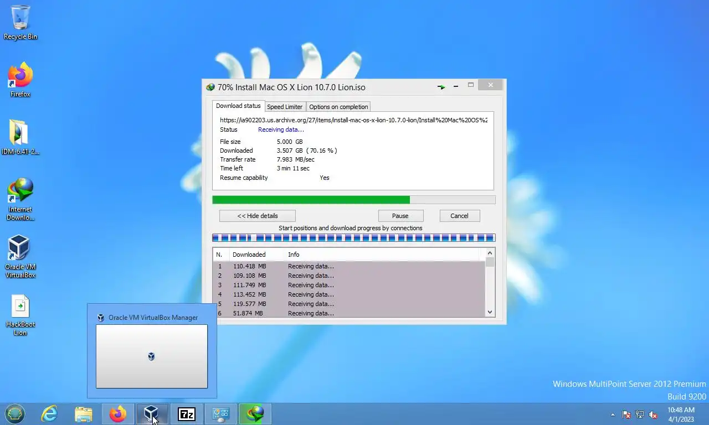This screenshot has width=709, height=425.
Task: Click the Hide details button
Action: pyautogui.click(x=258, y=216)
